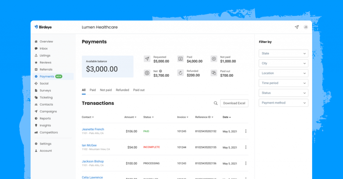
Task: Click the Surveys document icon
Action: click(36, 90)
